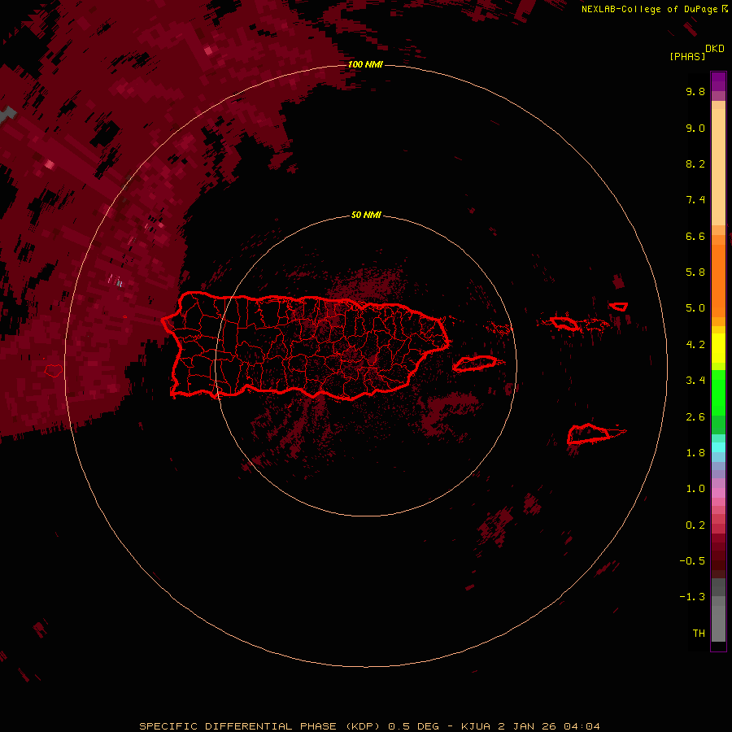This screenshot has width=732, height=732.
Task: Click the St. Thomas island outline to the east
Action: pyautogui.click(x=564, y=323)
